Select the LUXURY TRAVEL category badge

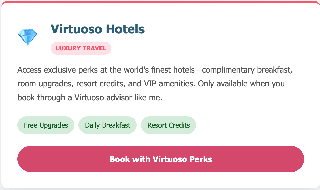(x=81, y=48)
